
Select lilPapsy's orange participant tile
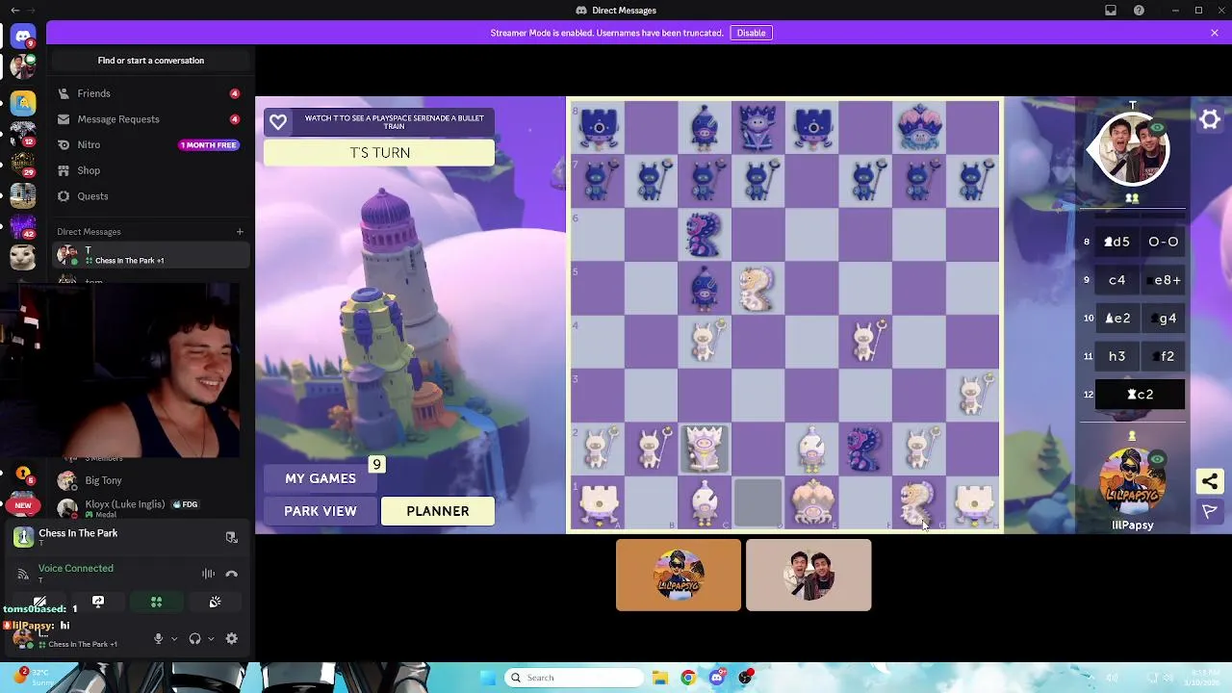[679, 575]
